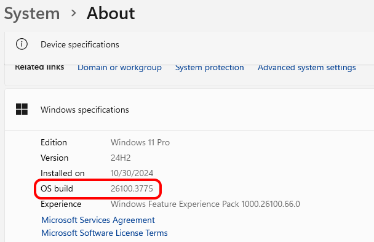
Task: Select the Windows Feature Experience Pack value
Action: click(x=205, y=204)
